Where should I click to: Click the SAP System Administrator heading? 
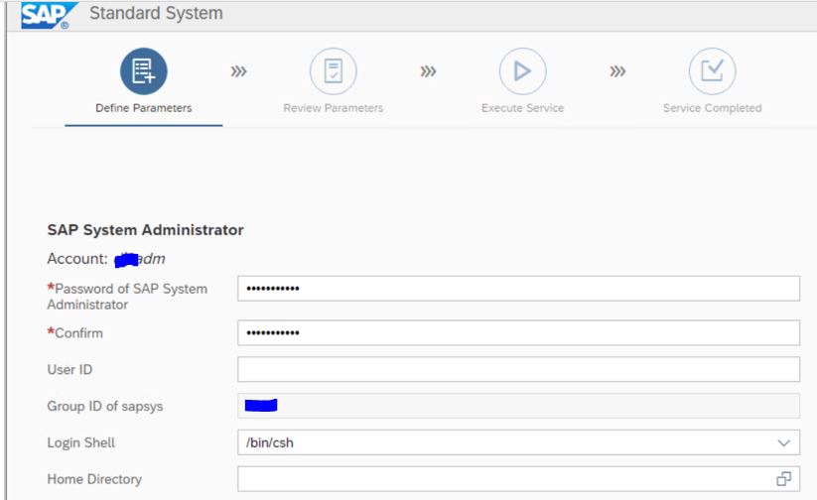coord(145,230)
